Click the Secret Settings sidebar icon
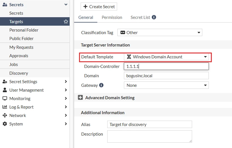232x148 pixels. (5, 81)
